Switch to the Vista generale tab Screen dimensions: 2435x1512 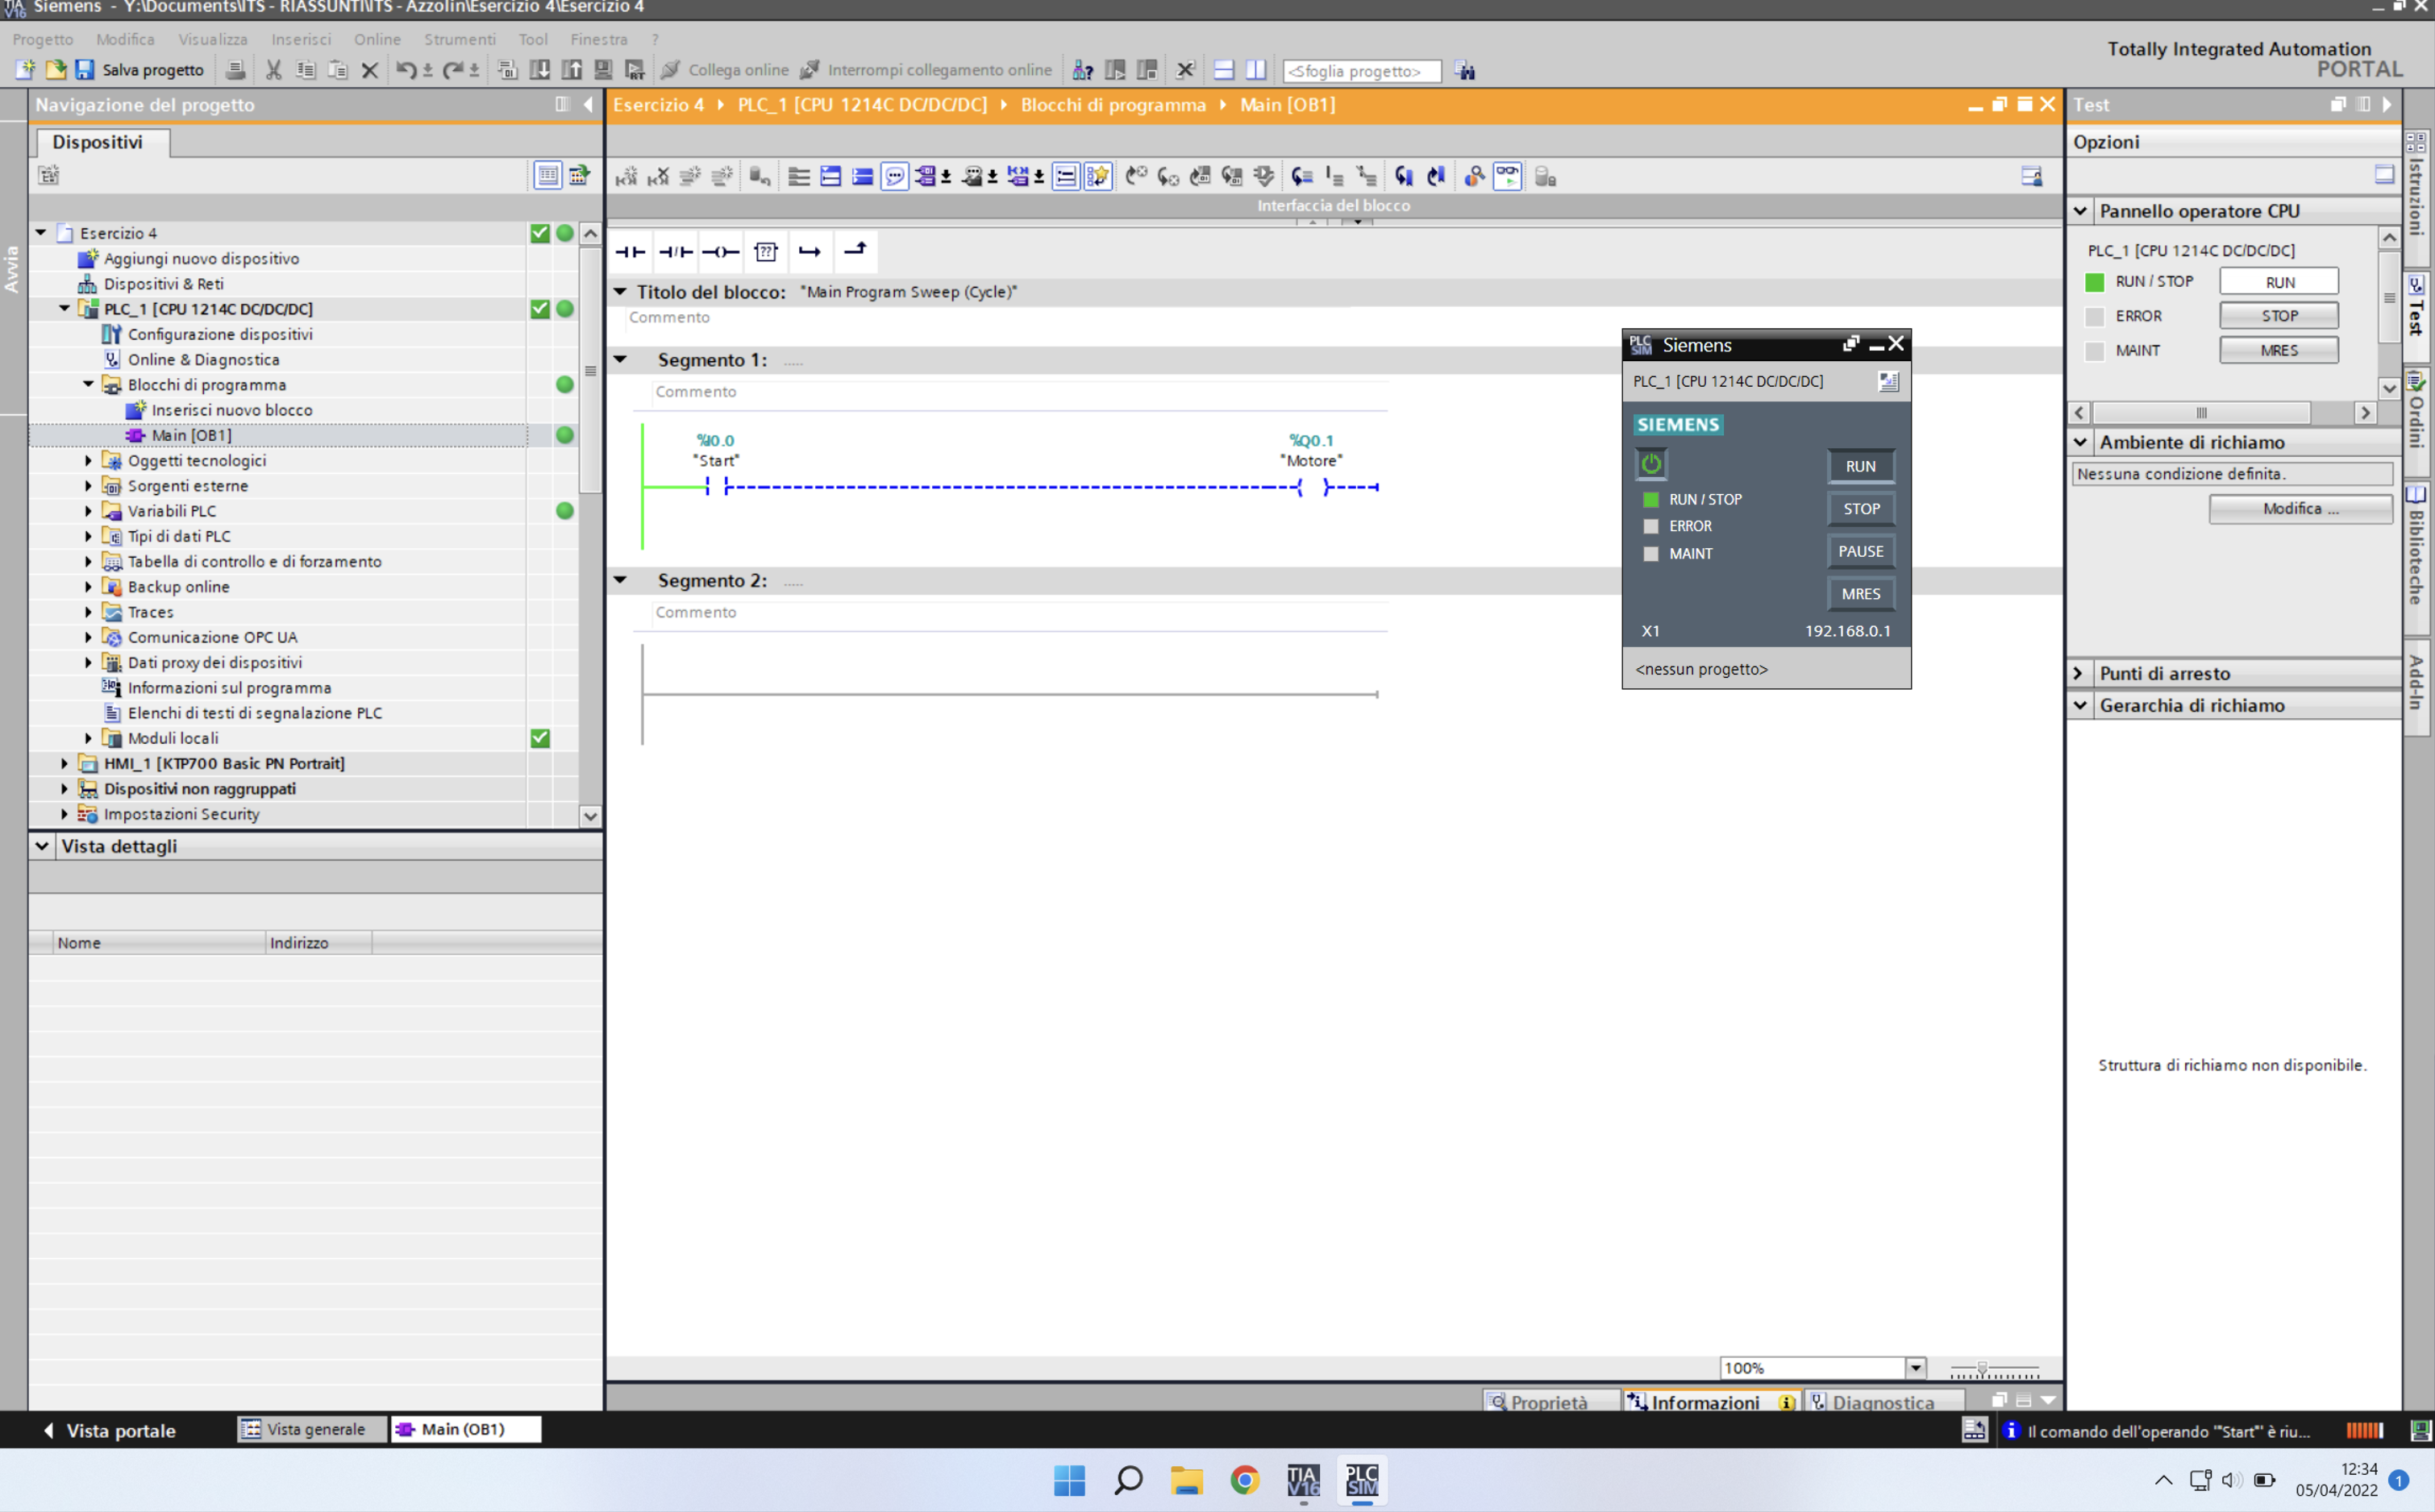313,1429
